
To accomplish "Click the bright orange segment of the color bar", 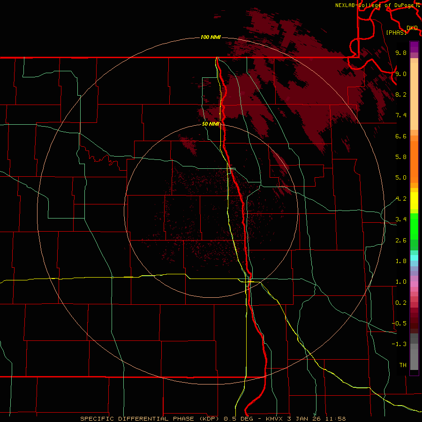I will coord(414,162).
